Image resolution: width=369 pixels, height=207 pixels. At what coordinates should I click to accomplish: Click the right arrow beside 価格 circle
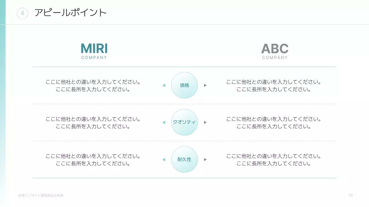tap(205, 85)
